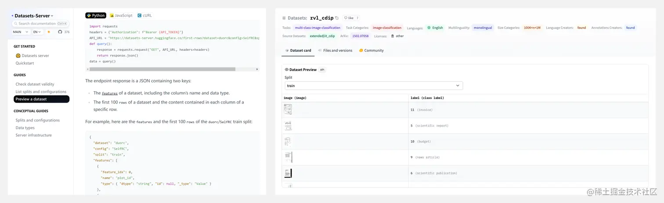Click the '11 (invoice)' label cell

coord(528,110)
